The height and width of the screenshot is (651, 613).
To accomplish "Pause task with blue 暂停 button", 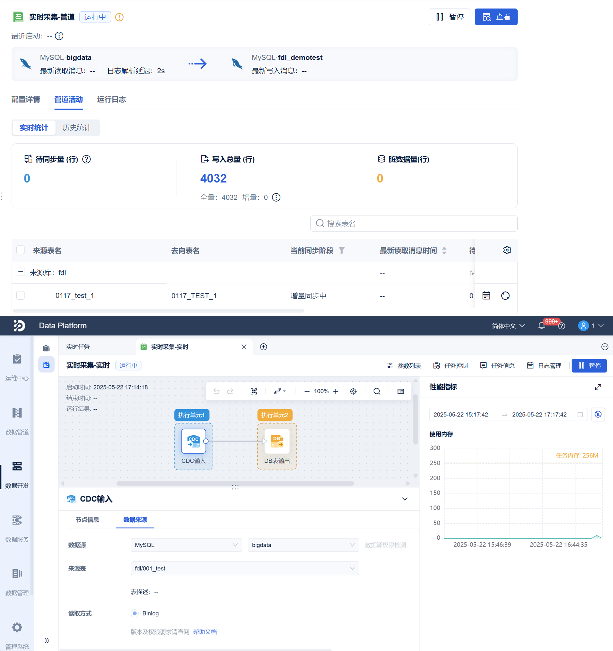I will (589, 366).
